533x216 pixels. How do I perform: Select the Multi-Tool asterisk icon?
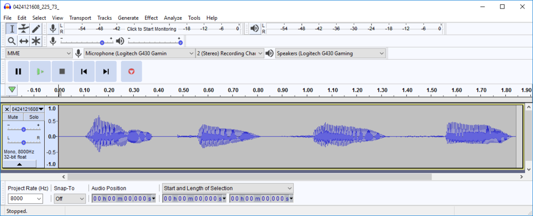pyautogui.click(x=36, y=41)
